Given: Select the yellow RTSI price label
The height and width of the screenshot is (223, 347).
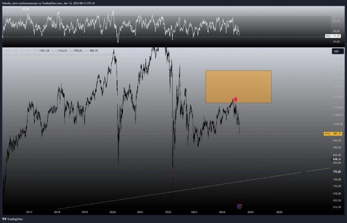Looking at the screenshot, I should point(333,134).
